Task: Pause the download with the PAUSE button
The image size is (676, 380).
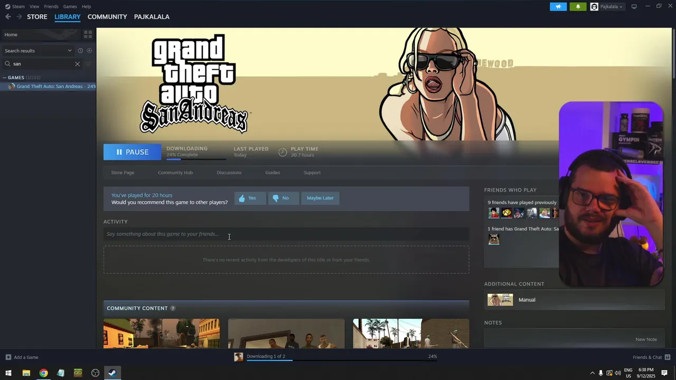Action: 132,152
